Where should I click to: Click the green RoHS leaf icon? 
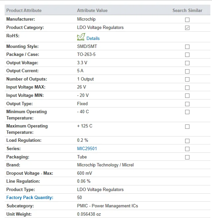coord(81,37)
